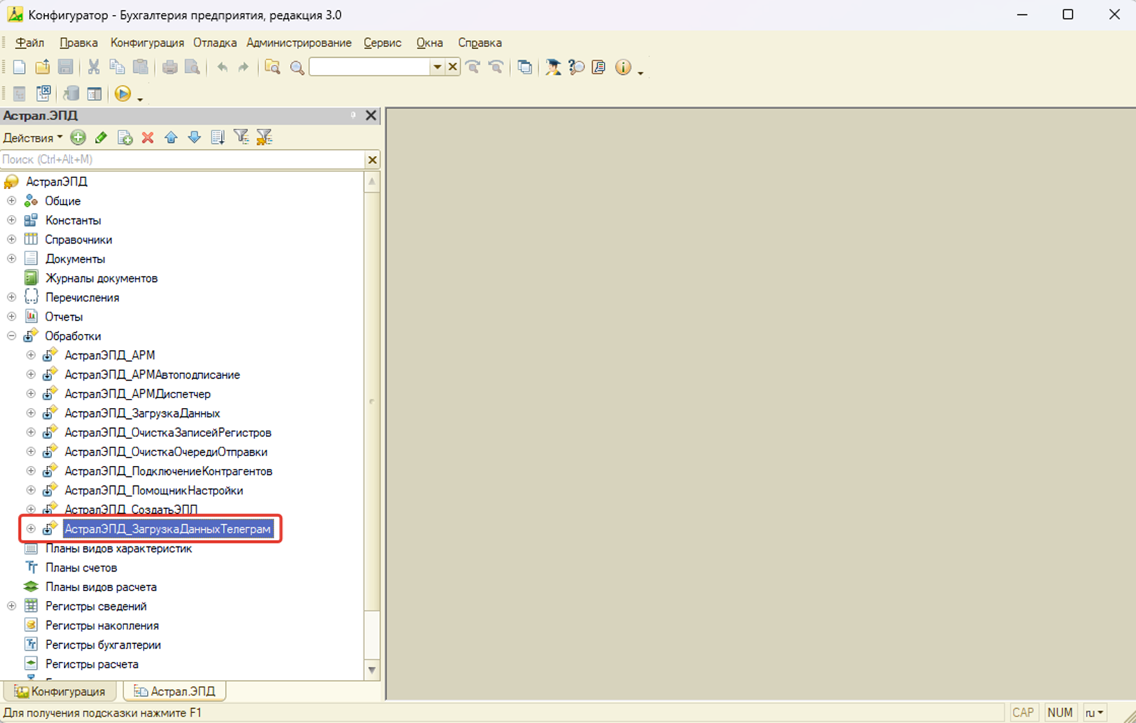Click the Cut scissors icon

point(94,67)
